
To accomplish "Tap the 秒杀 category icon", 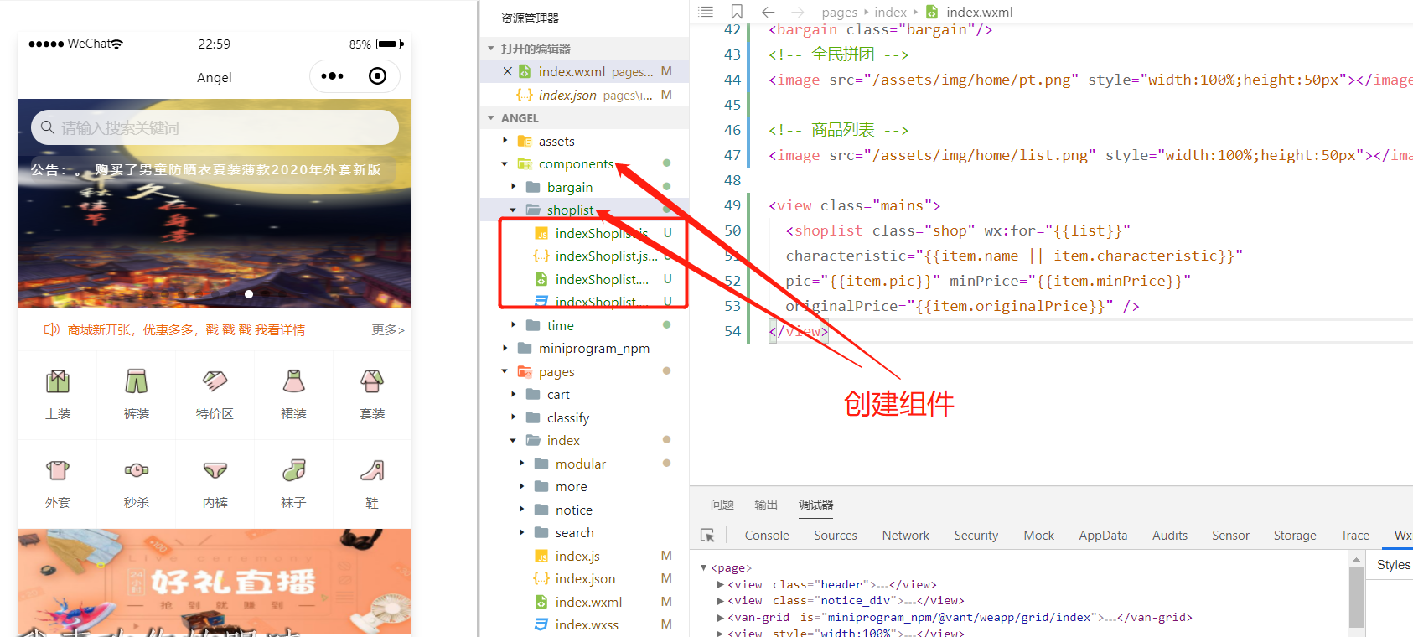I will coord(137,470).
